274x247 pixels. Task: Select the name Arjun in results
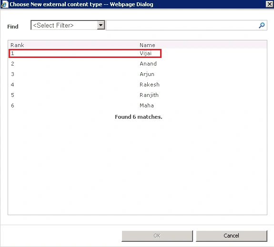pyautogui.click(x=147, y=74)
